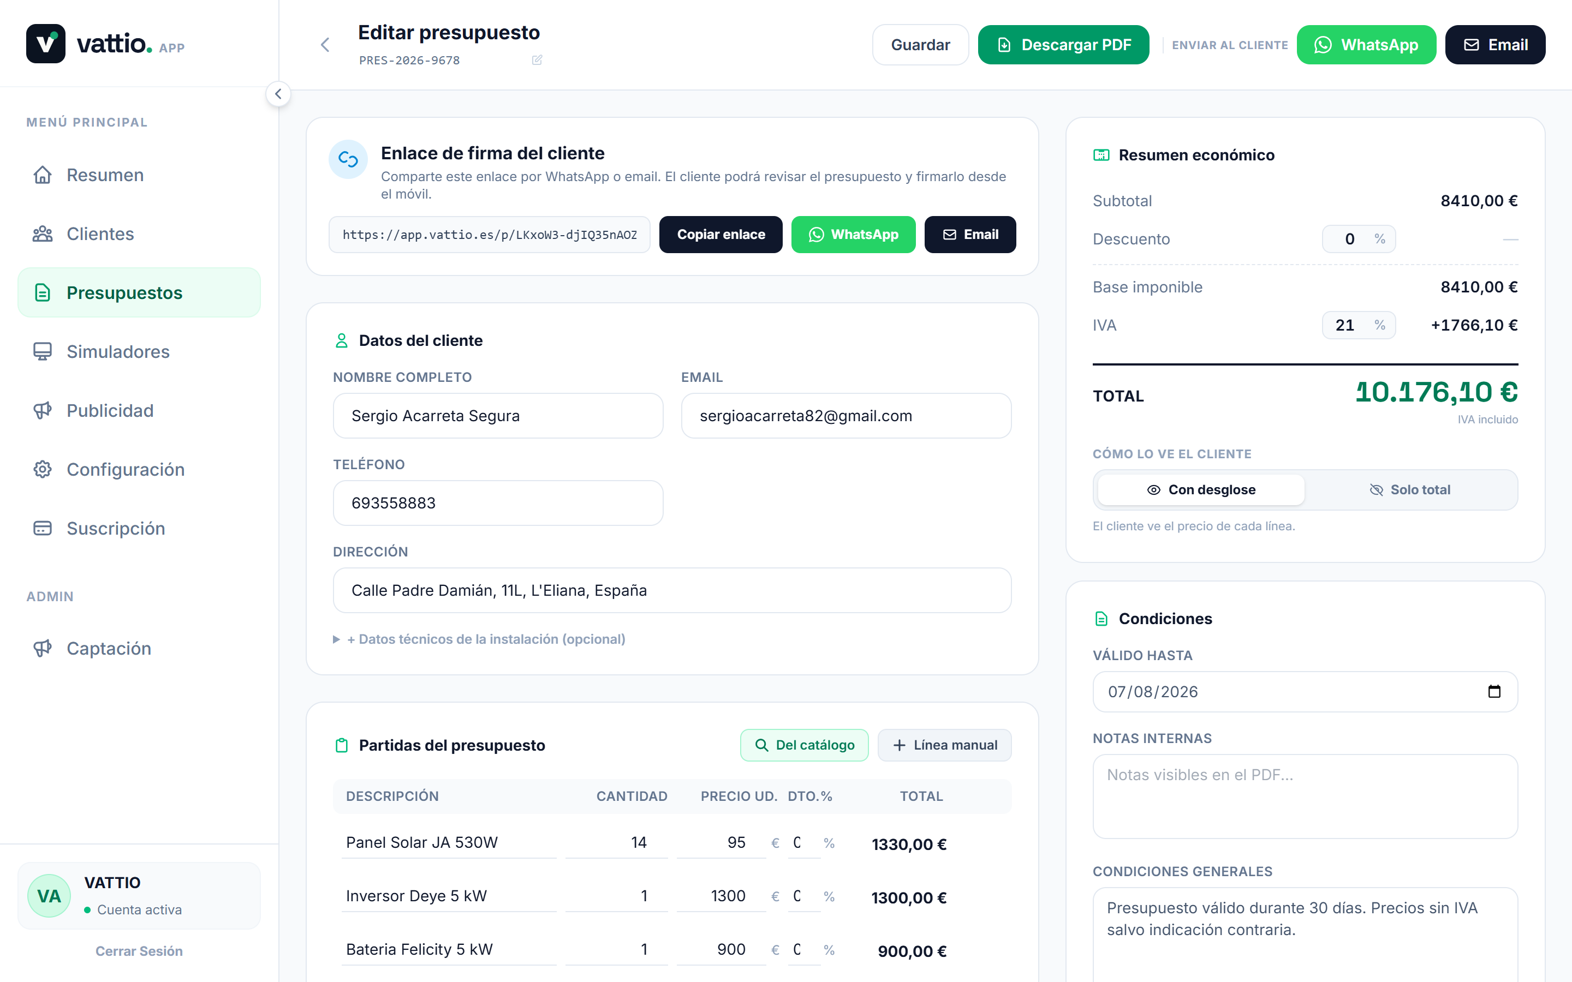This screenshot has height=982, width=1572.
Task: Click the IVA amount +1766,10 €
Action: coord(1474,325)
